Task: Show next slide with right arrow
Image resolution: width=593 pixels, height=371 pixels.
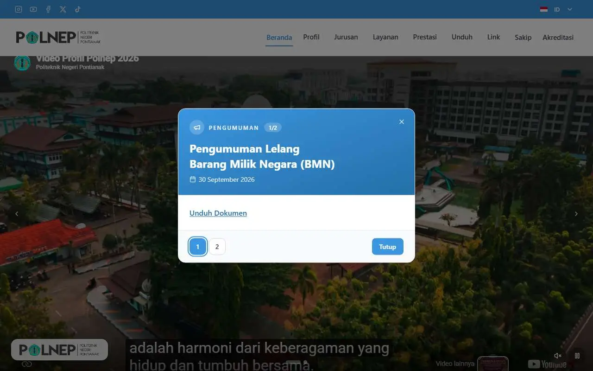Action: (x=576, y=214)
